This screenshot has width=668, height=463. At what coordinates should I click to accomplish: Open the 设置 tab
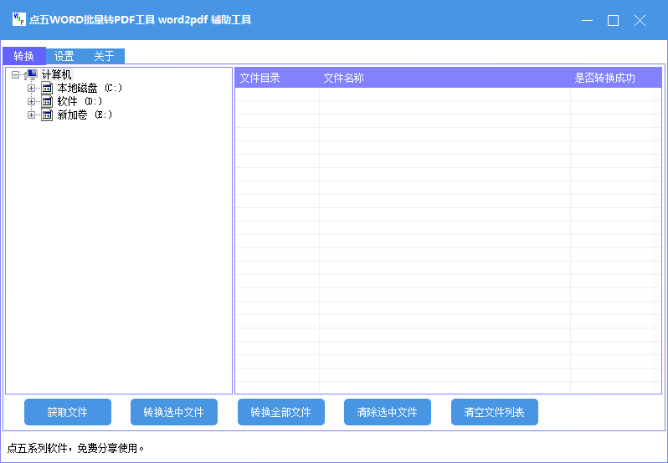(64, 56)
